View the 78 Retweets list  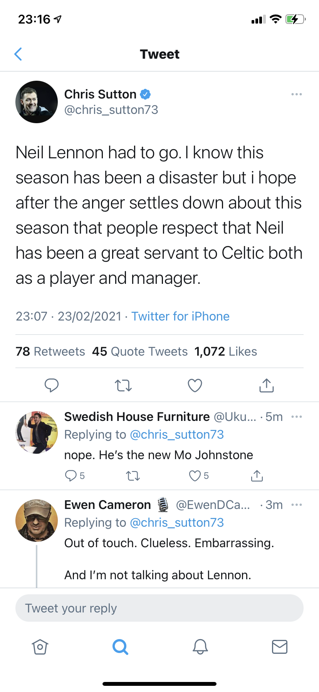(x=50, y=351)
